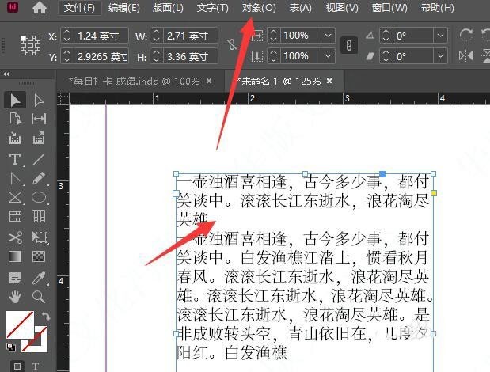This screenshot has width=490, height=372.
Task: Pick the Direct Selection tool
Action: tap(38, 100)
